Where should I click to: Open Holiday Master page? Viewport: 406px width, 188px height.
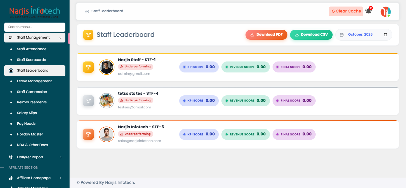30,134
